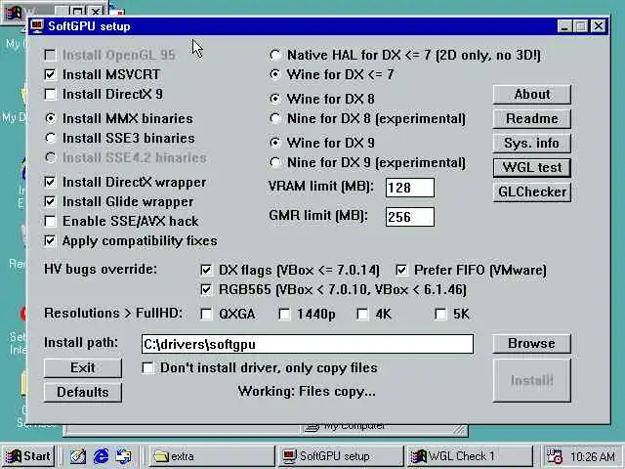
Task: Toggle RGB565 VBox override checkbox
Action: (x=206, y=289)
